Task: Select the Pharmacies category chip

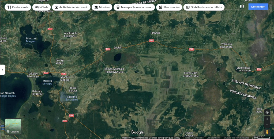Action: pyautogui.click(x=169, y=7)
